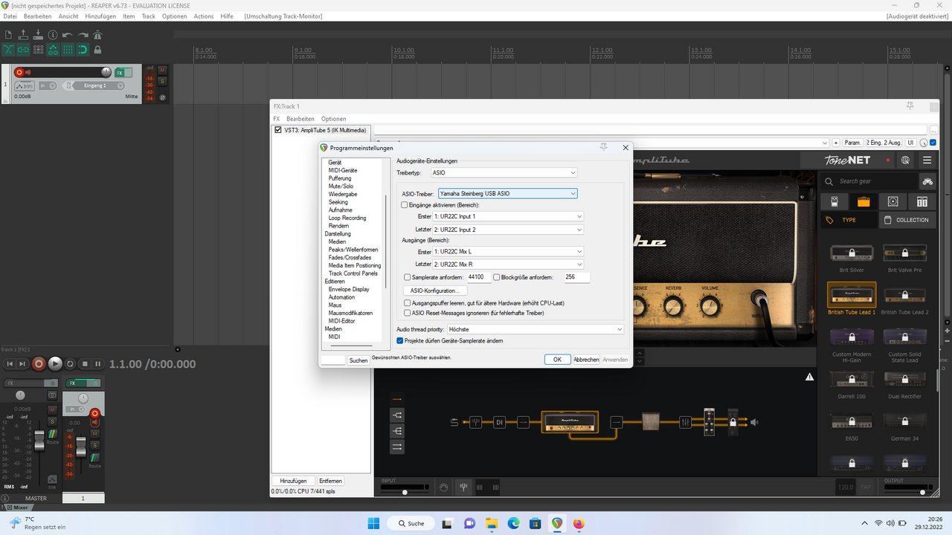Open the Datei menu
The width and height of the screenshot is (952, 535).
point(10,16)
